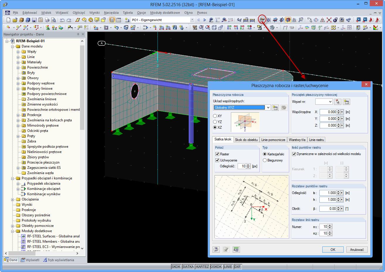Toggle Dynamiczne w zależności od wielkości modelu

(294, 154)
